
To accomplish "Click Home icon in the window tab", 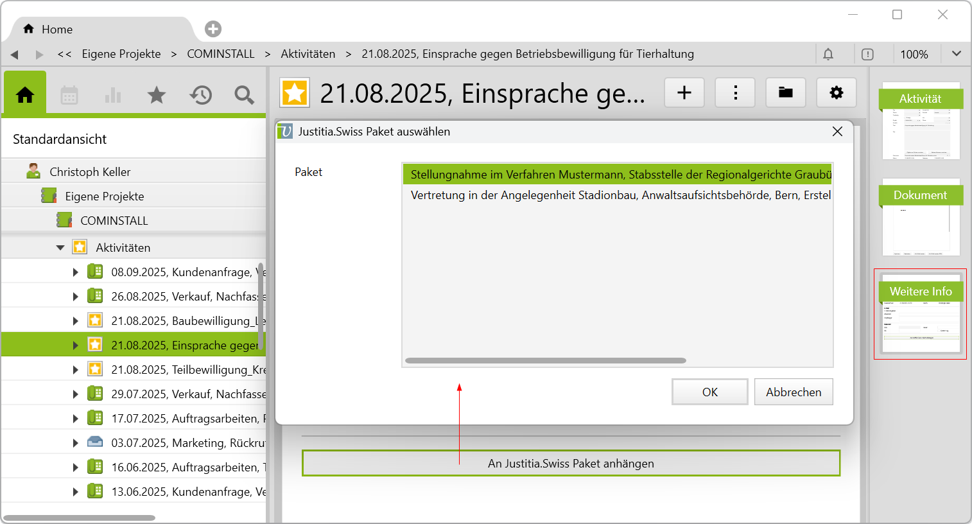I will coord(28,29).
